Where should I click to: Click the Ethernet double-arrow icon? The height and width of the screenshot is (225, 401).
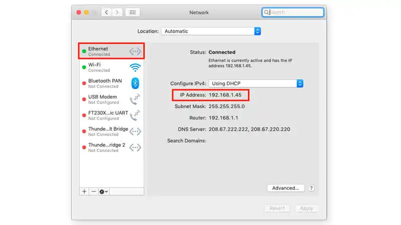(135, 51)
